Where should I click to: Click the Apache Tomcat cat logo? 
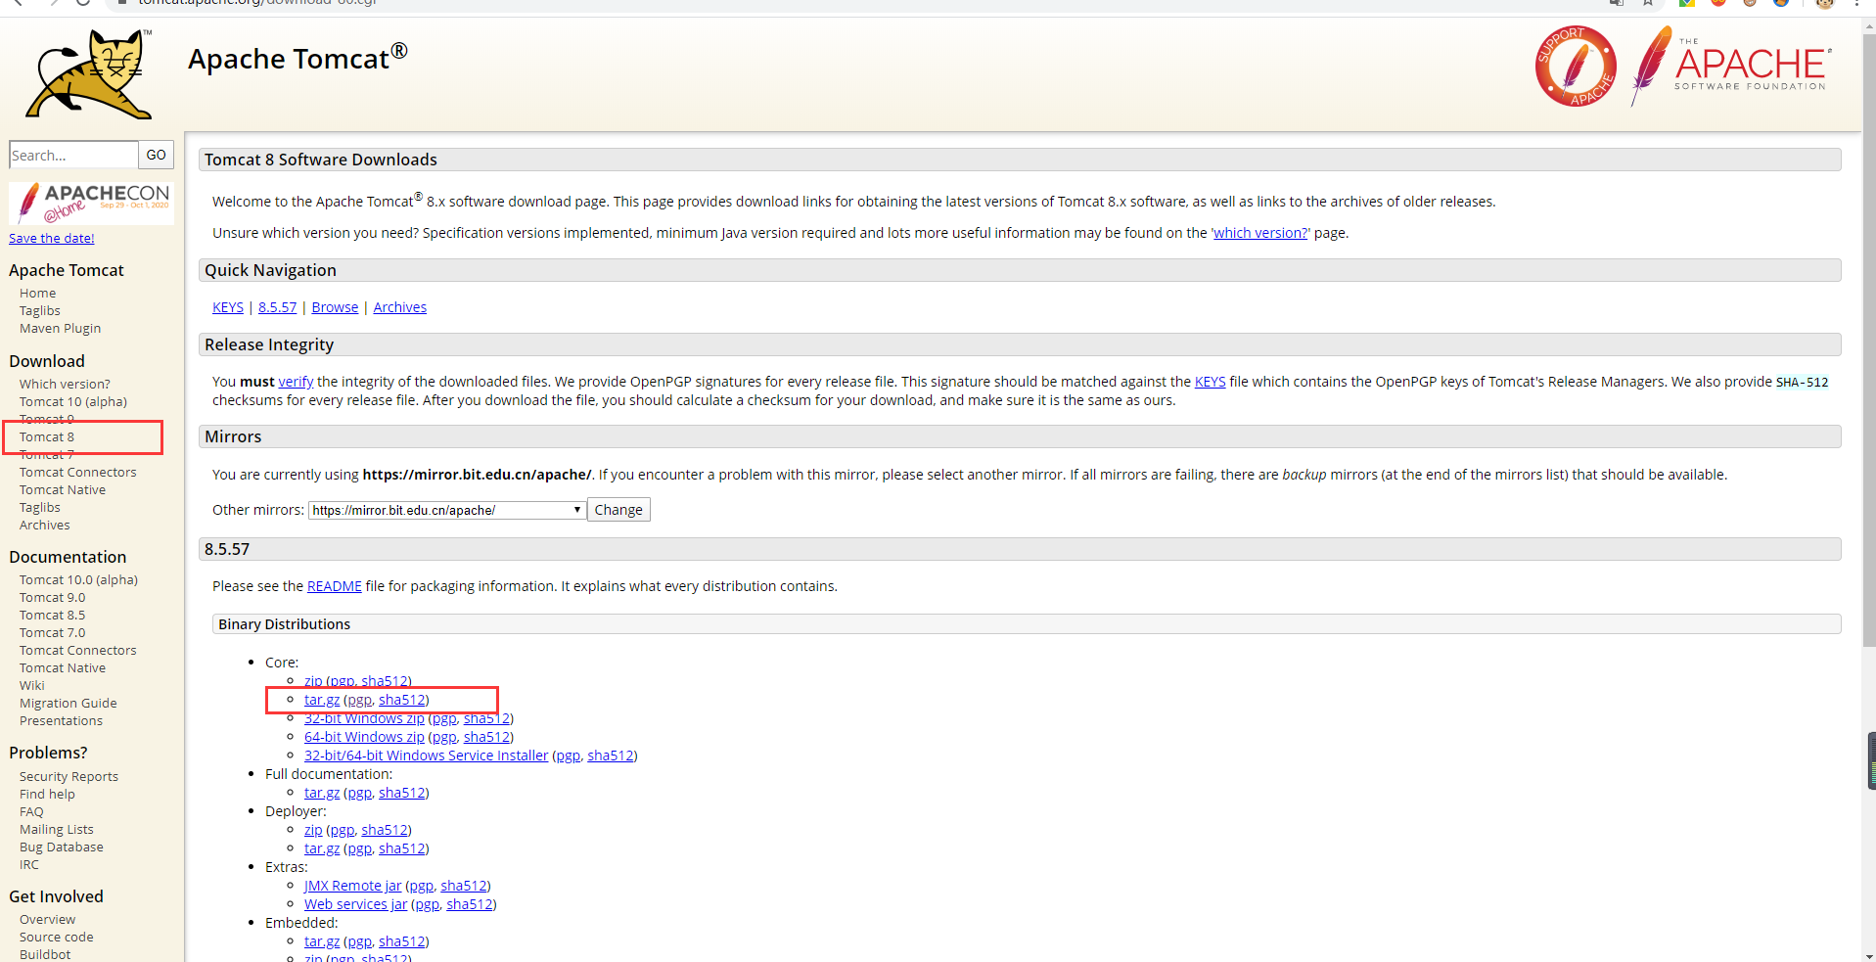89,74
